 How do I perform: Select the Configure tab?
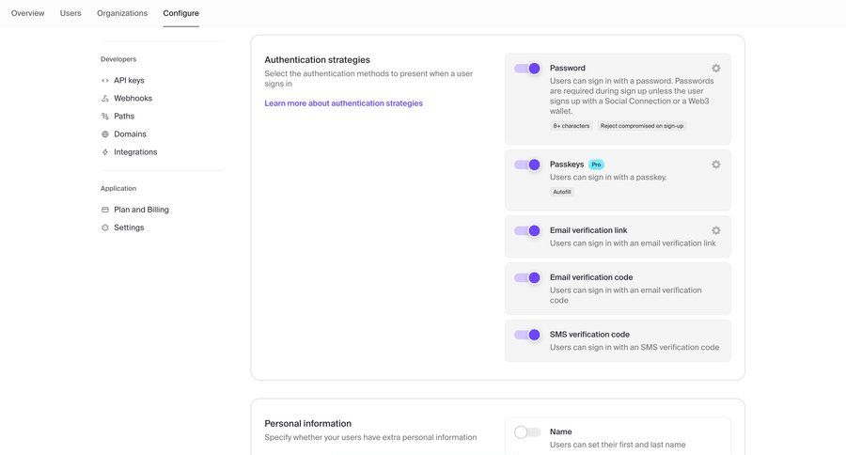point(180,13)
